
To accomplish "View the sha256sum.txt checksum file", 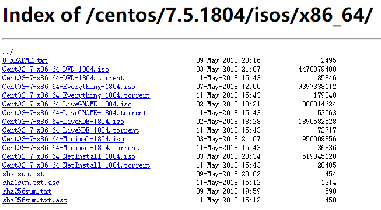I will click(27, 191).
